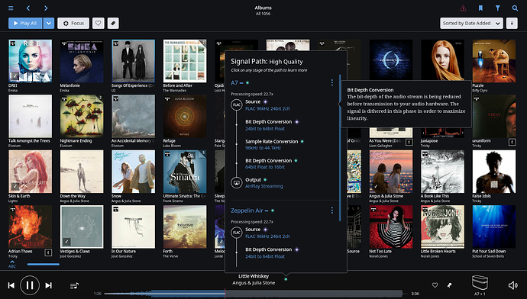Viewport: 527px width, 299px height.
Task: Open Before and After album cover
Action: (x=185, y=61)
